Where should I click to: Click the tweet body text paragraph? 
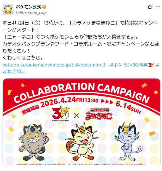point(81,40)
